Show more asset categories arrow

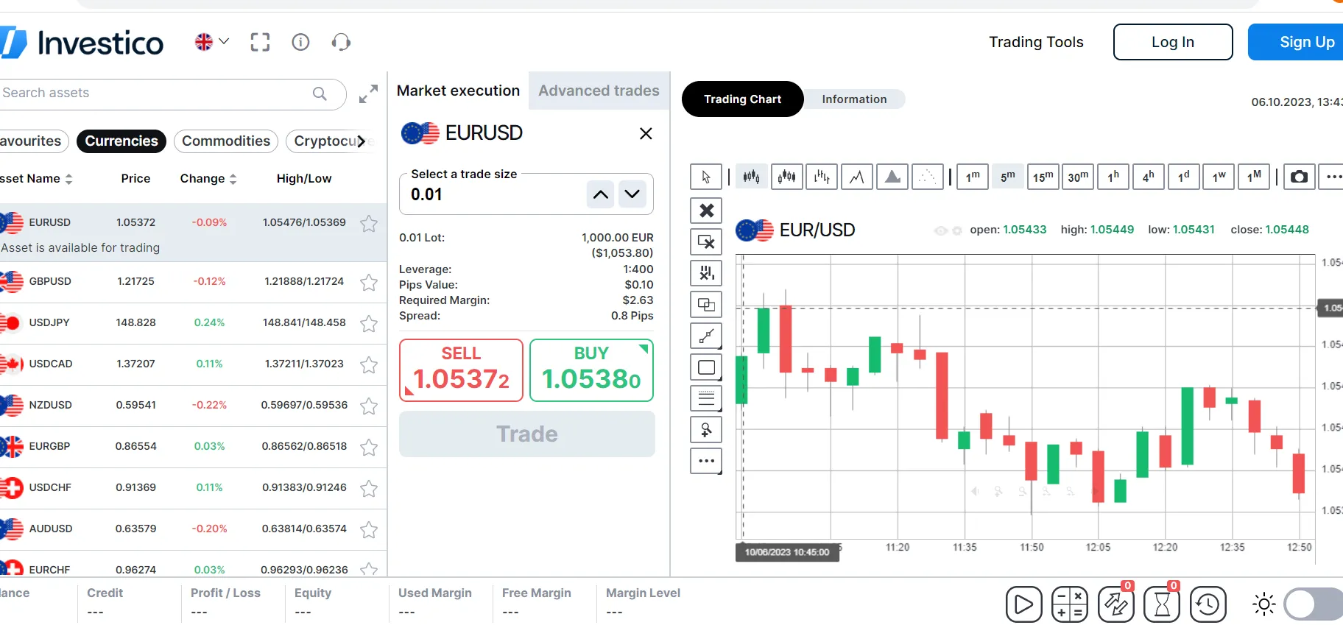coord(361,141)
